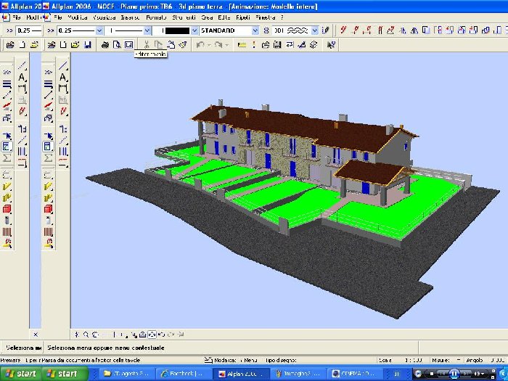Screen dimensions: 508x381
Task: Select the red pen tool beside the viewport
Action: coord(63,111)
